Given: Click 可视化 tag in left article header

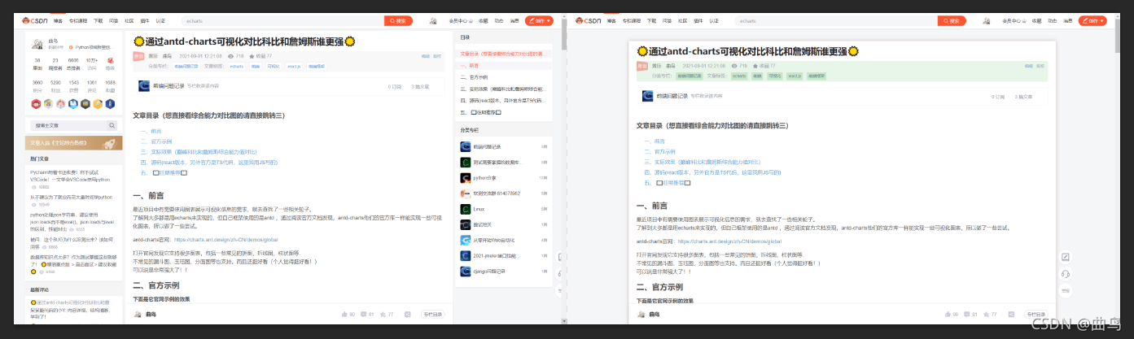Looking at the screenshot, I should [x=273, y=66].
